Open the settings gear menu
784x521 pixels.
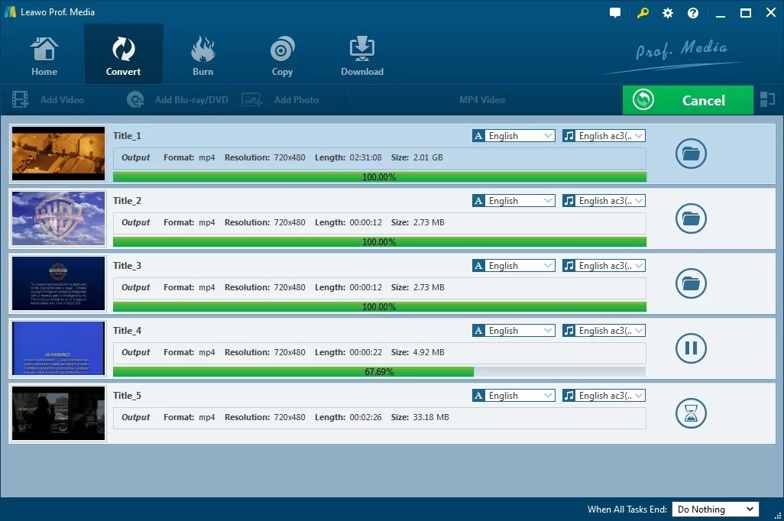667,12
